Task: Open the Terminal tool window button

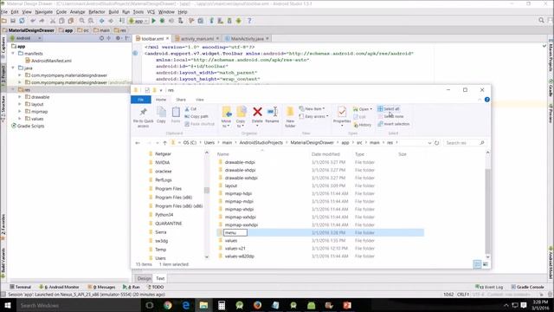Action: pos(20,287)
